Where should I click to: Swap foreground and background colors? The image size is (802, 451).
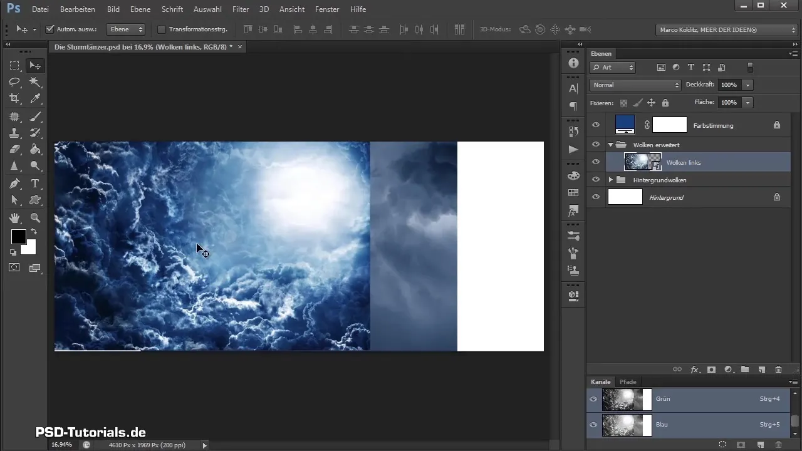(x=34, y=232)
